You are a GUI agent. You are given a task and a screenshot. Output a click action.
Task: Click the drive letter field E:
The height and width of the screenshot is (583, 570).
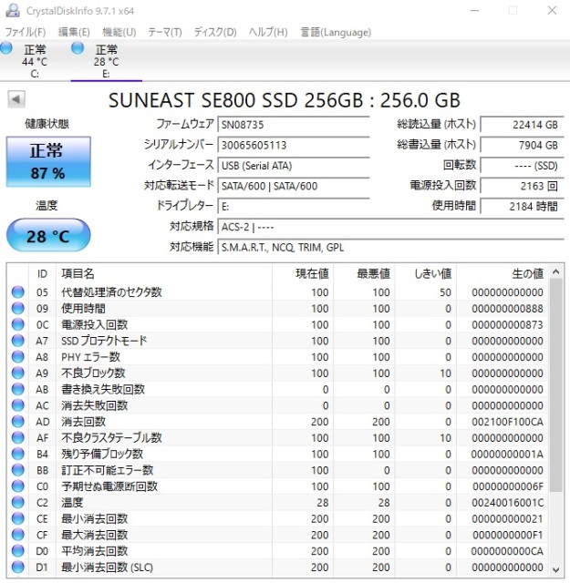pos(294,206)
